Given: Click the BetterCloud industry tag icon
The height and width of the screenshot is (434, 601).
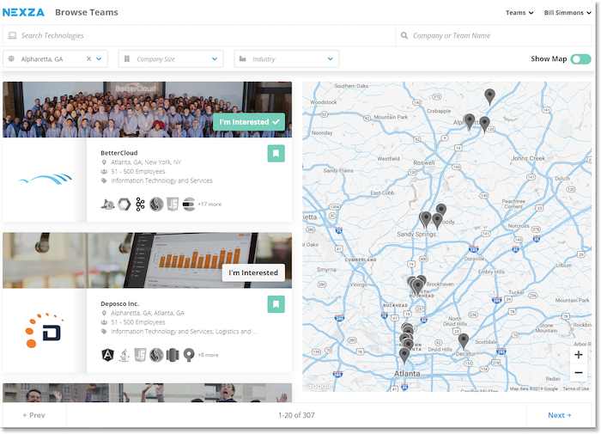Looking at the screenshot, I should (104, 180).
